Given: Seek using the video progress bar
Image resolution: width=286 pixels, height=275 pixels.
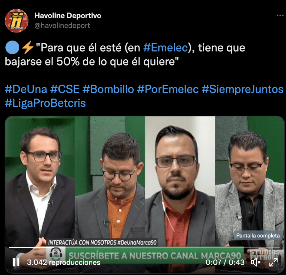Looking at the screenshot, I should pos(144,247).
